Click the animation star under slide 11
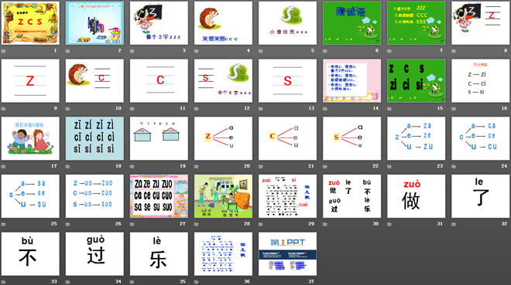The height and width of the screenshot is (285, 511). click(x=132, y=109)
